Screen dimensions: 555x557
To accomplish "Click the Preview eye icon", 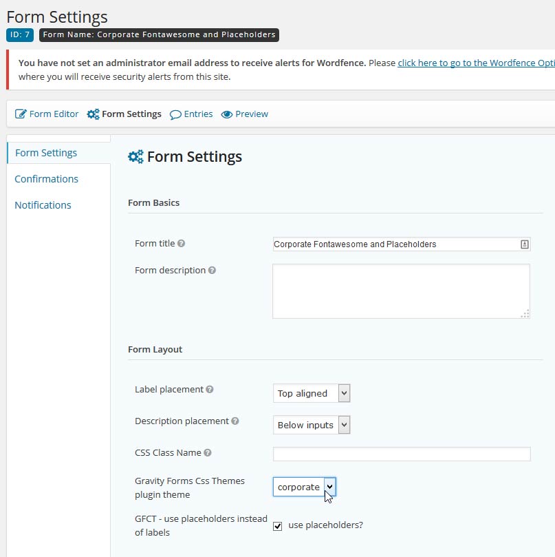I will point(227,114).
